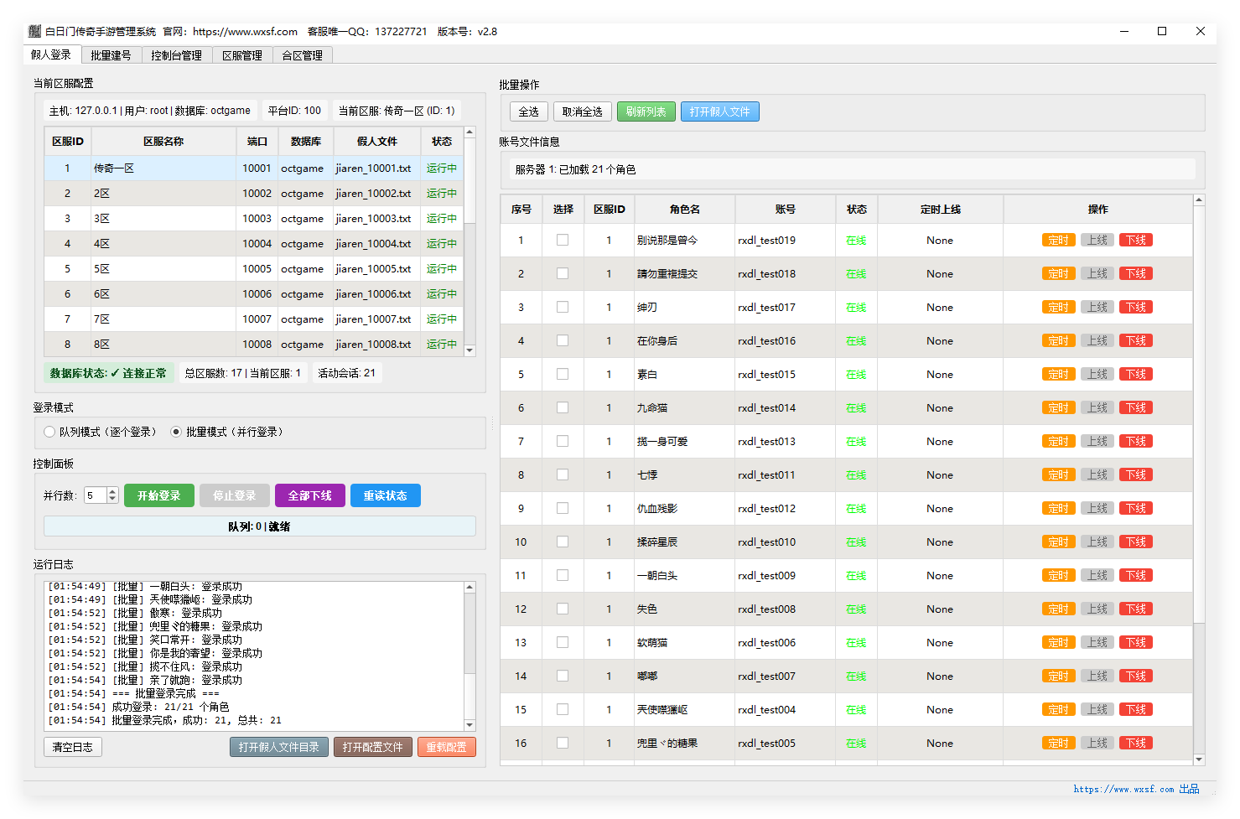The image size is (1240, 819).
Task: Check the box for 别说那是曾今 row
Action: [563, 241]
